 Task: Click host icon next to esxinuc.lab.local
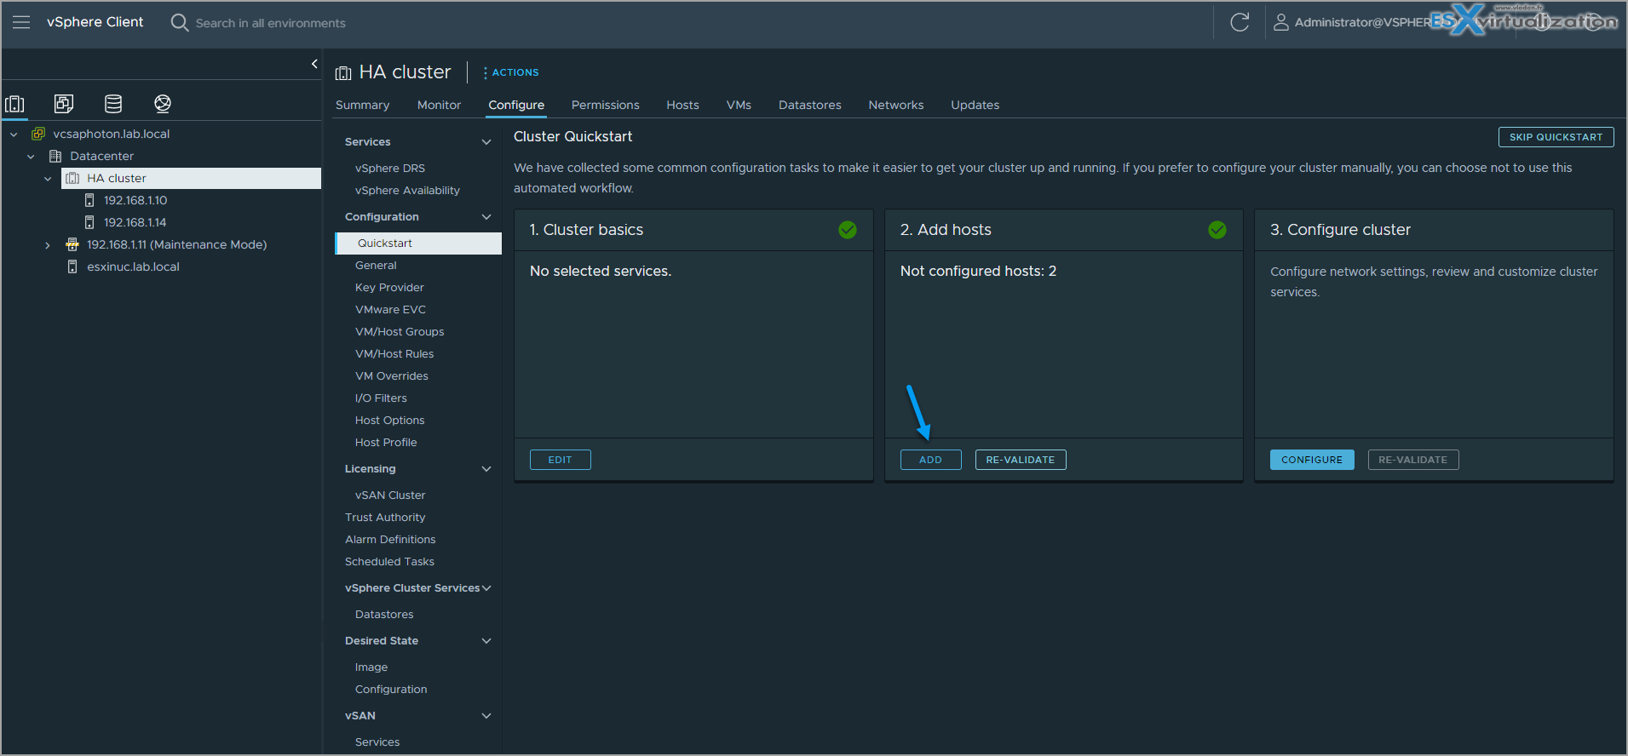pyautogui.click(x=72, y=266)
